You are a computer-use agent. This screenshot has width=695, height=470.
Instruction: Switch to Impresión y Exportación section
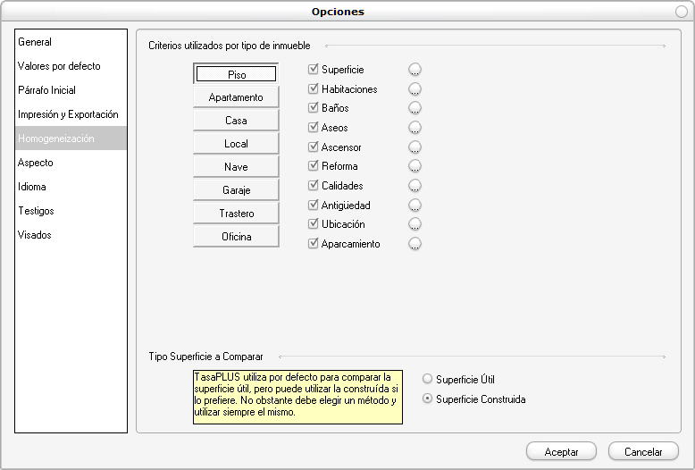[x=68, y=114]
